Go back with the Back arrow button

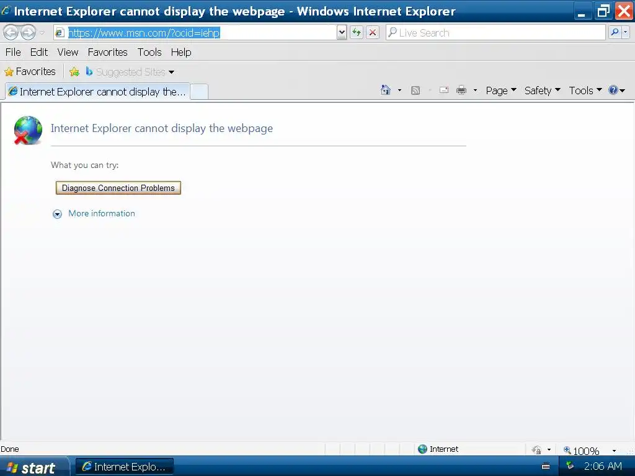[x=11, y=32]
